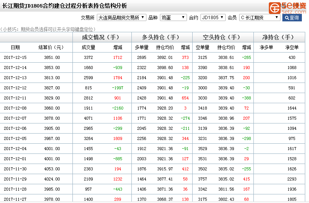
Task: Select the date cell 2017-12-14
Action: click(15, 68)
